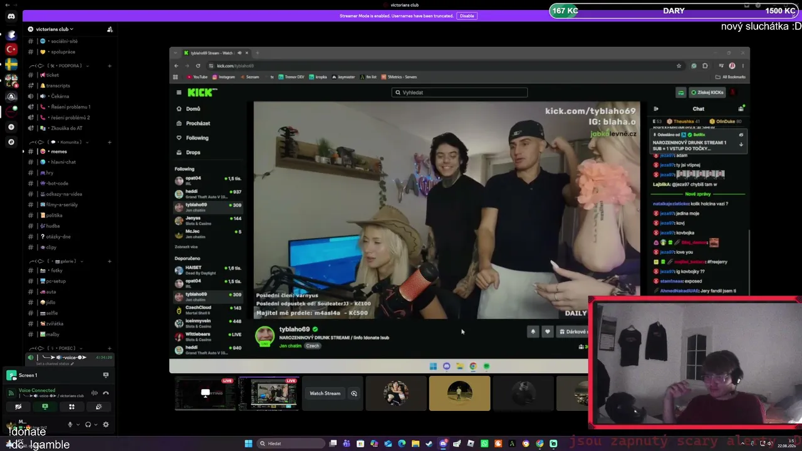Open the activities launcher button

[x=72, y=407]
